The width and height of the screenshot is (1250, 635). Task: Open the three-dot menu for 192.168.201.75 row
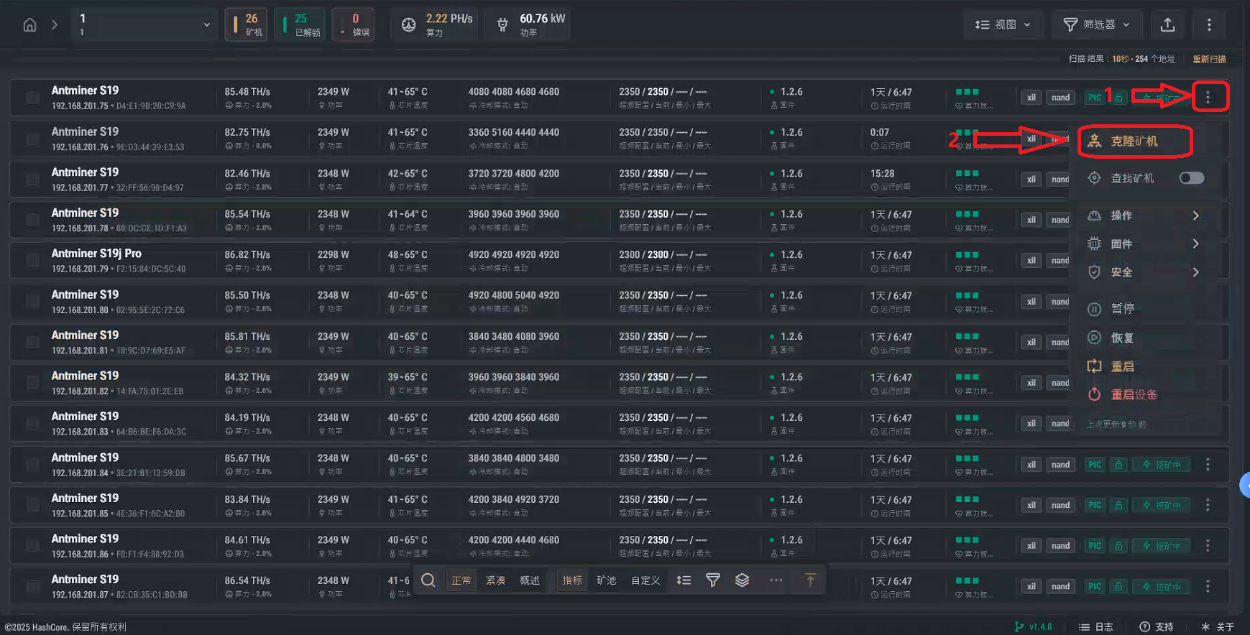[1208, 97]
